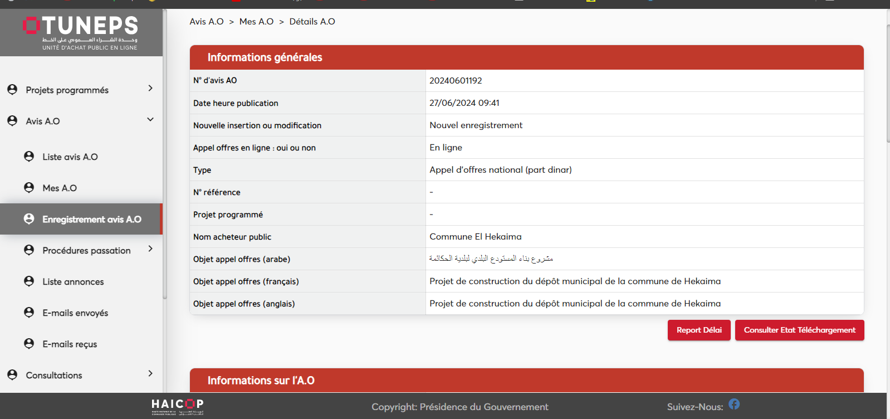This screenshot has height=419, width=890.
Task: Expand the Procédures passation chevron
Action: (150, 249)
